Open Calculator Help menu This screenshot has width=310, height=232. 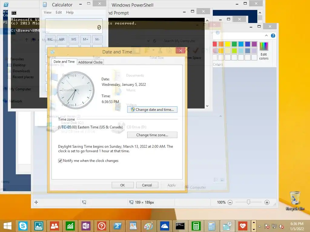pos(70,12)
